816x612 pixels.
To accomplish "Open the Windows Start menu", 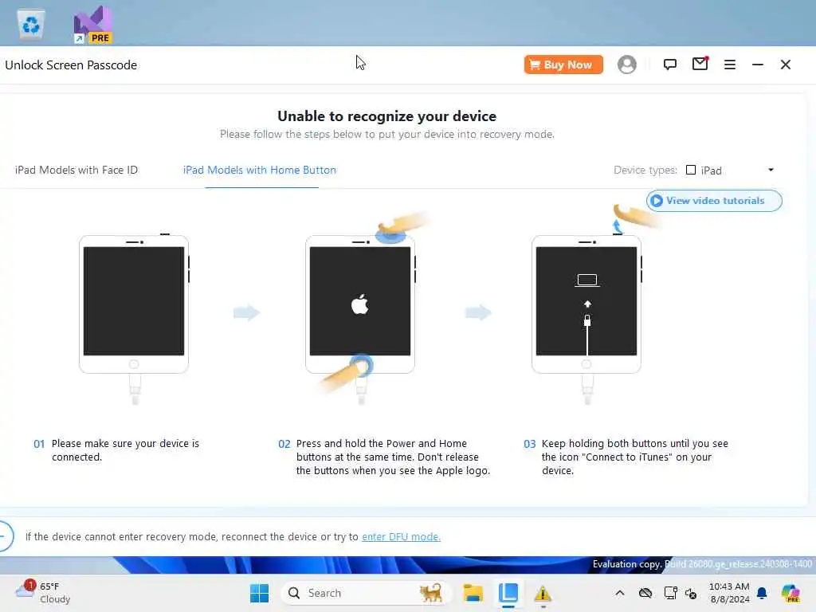I will click(x=259, y=593).
